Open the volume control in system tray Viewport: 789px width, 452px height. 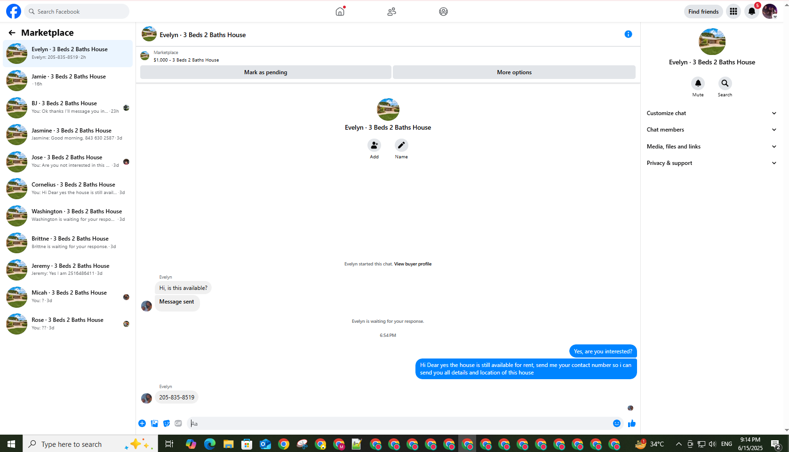click(x=712, y=444)
